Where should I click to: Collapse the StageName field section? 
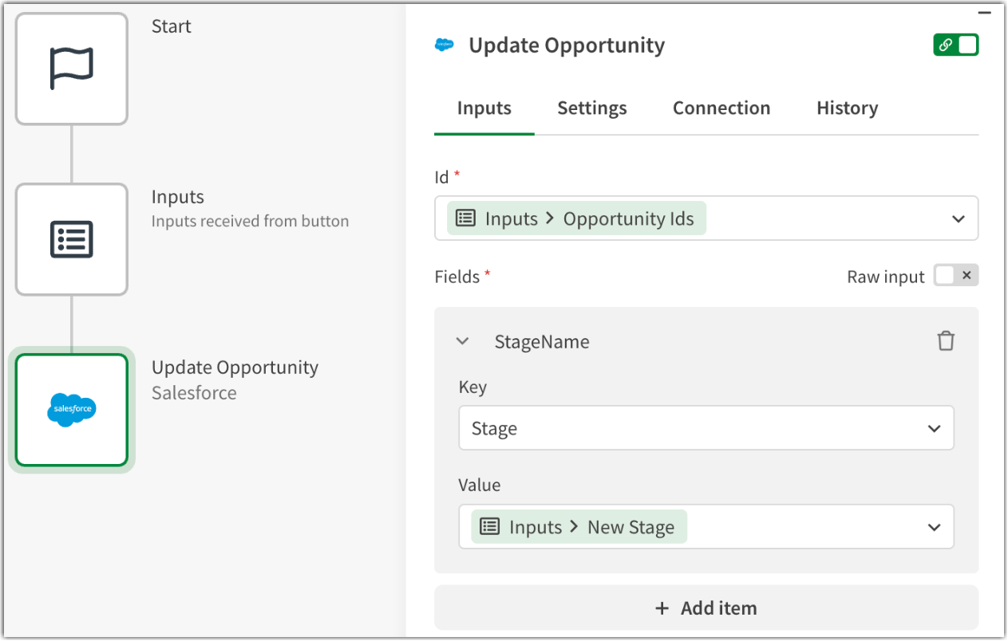point(462,342)
